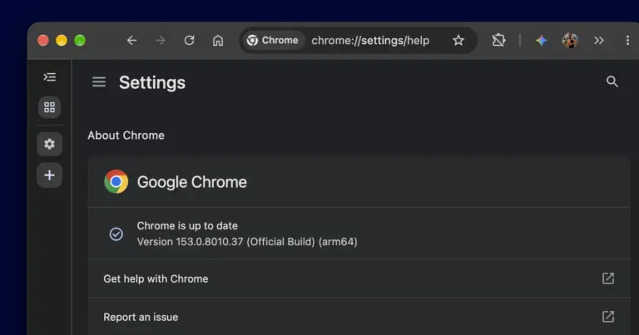Viewport: 639px width, 335px height.
Task: Show more toolbar items via double chevron
Action: click(x=599, y=40)
